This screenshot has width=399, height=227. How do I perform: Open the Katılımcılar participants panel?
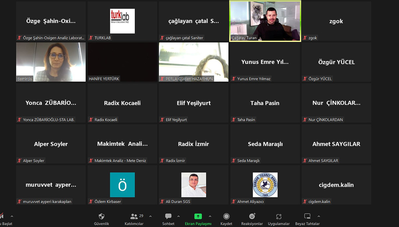(134, 217)
